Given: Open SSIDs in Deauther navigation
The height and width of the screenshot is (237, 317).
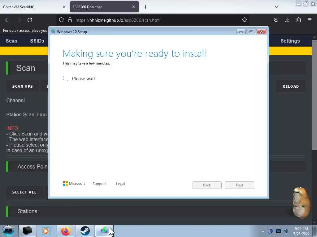Looking at the screenshot, I should click(x=37, y=41).
